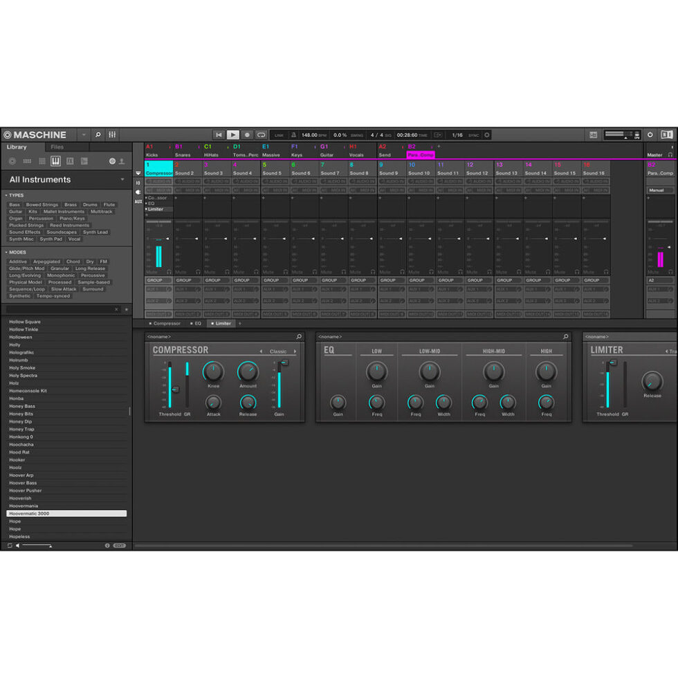This screenshot has height=678, width=678.
Task: Toggle the plug-in list display icon
Action: (x=138, y=192)
